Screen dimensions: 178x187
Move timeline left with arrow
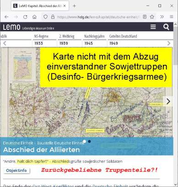point(5,43)
